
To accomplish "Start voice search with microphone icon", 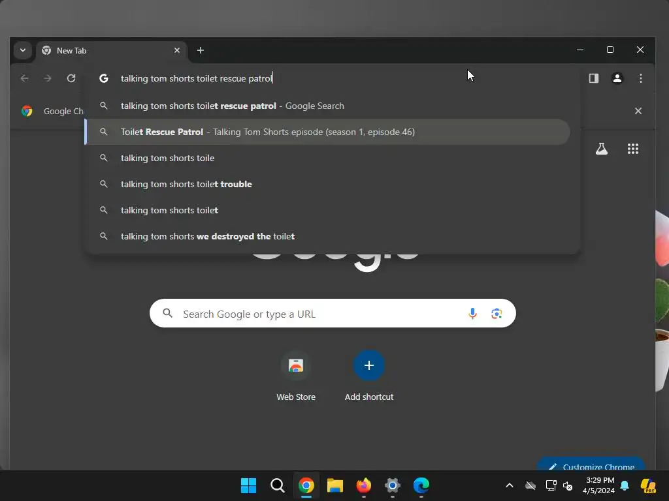I will (472, 314).
